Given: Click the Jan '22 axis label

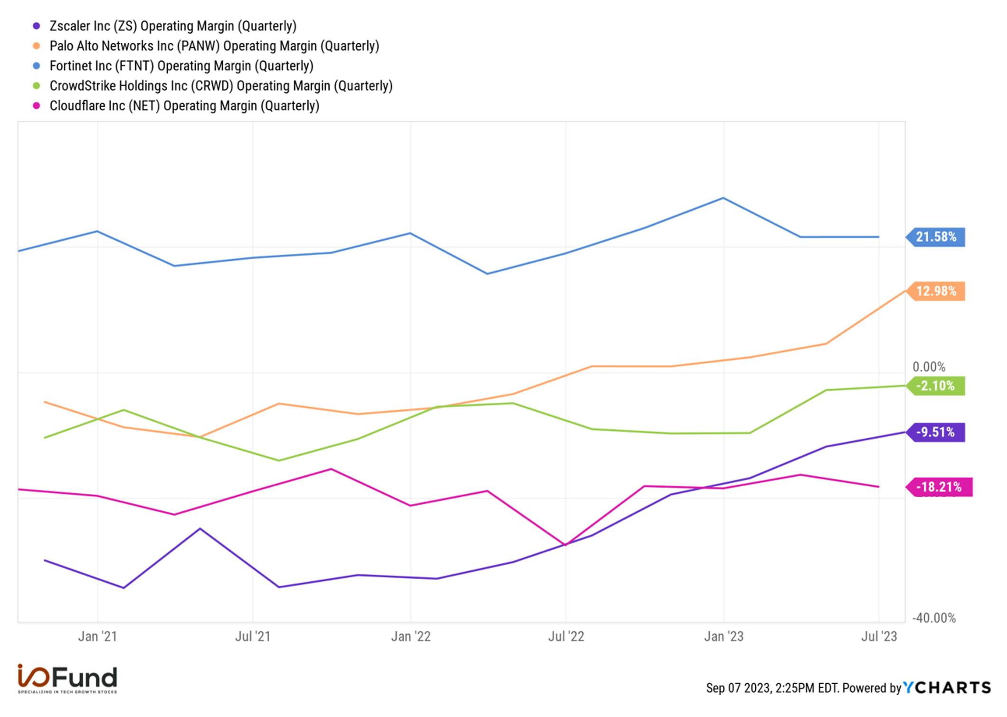Looking at the screenshot, I should click(x=411, y=637).
